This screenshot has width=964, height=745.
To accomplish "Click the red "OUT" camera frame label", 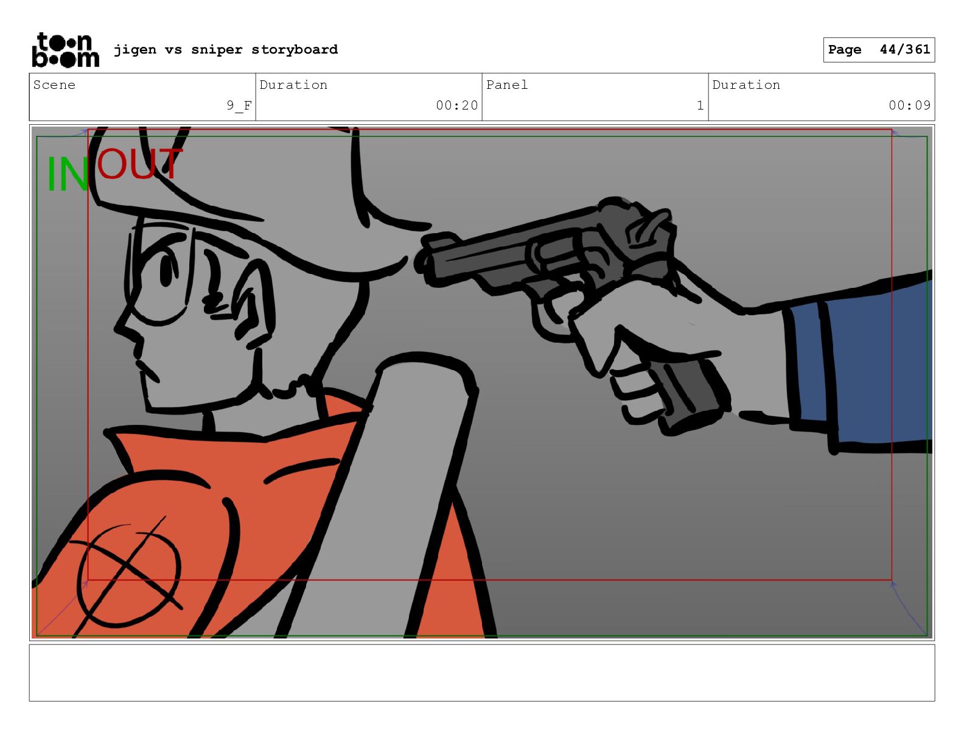I will (139, 164).
